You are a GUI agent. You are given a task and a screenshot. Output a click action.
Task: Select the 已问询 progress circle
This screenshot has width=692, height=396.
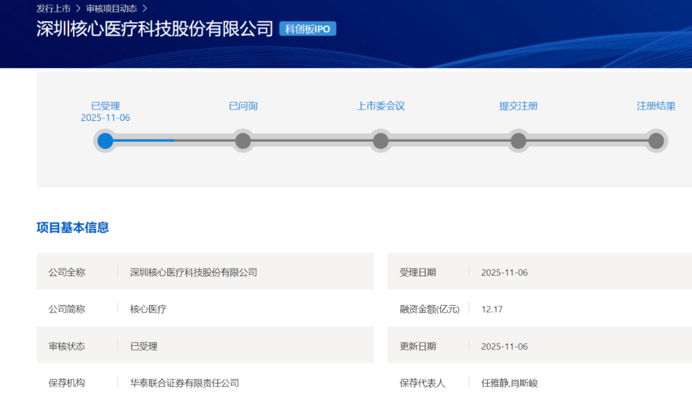243,141
